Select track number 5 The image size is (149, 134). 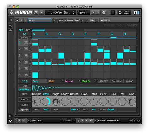point(20,69)
